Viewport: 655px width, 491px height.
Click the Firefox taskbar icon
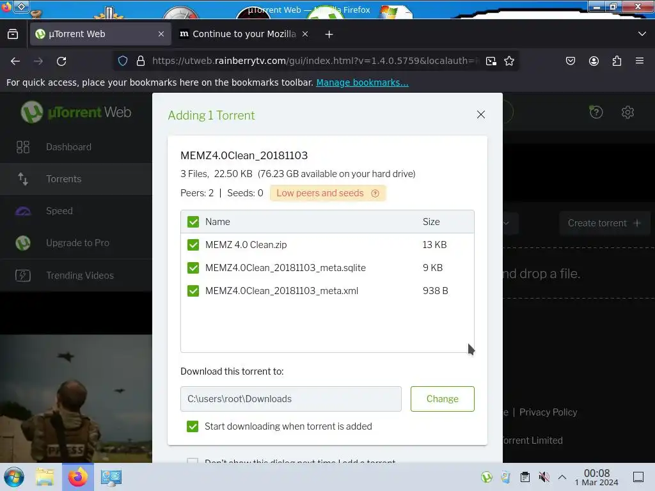78,477
